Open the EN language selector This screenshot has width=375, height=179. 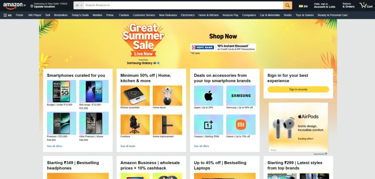point(303,7)
